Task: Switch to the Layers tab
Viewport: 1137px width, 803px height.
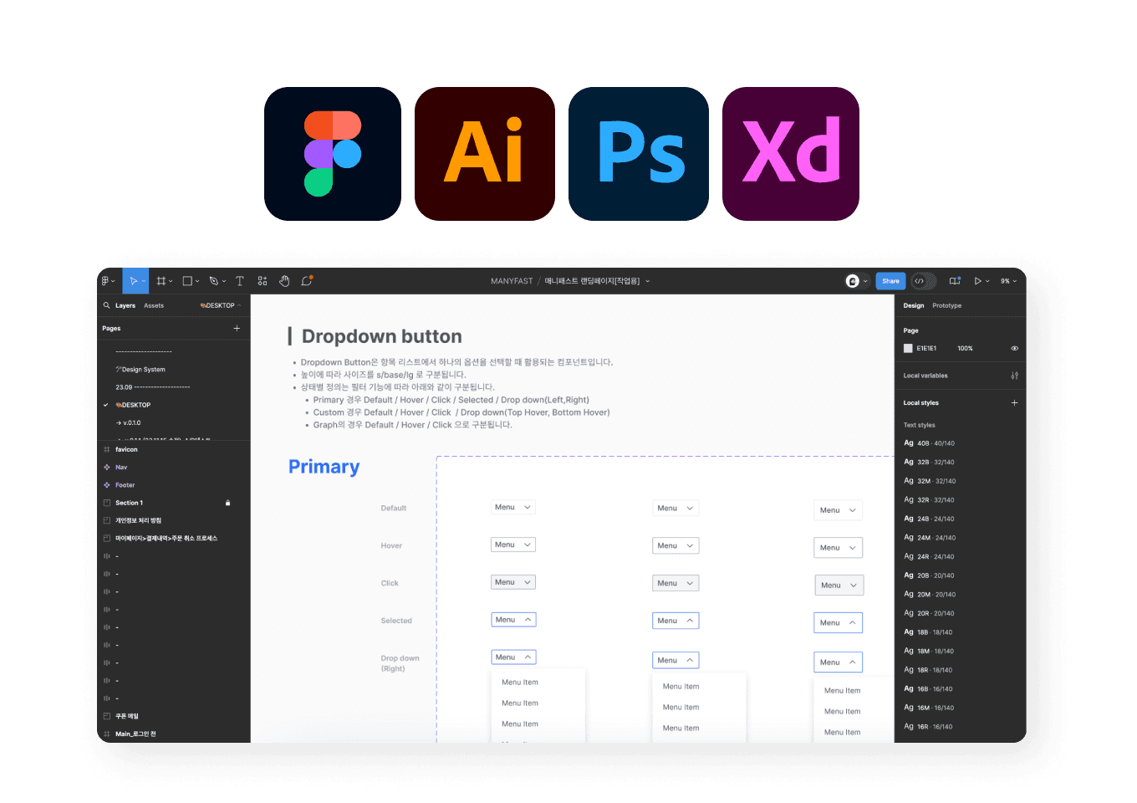Action: [125, 305]
